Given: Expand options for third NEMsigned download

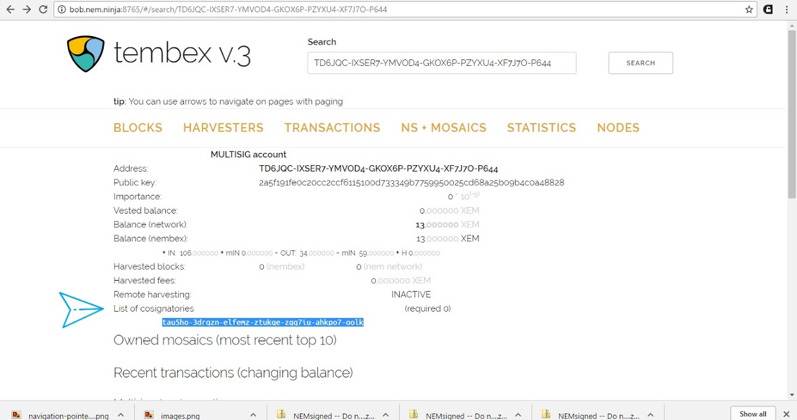Looking at the screenshot, I should click(x=651, y=415).
